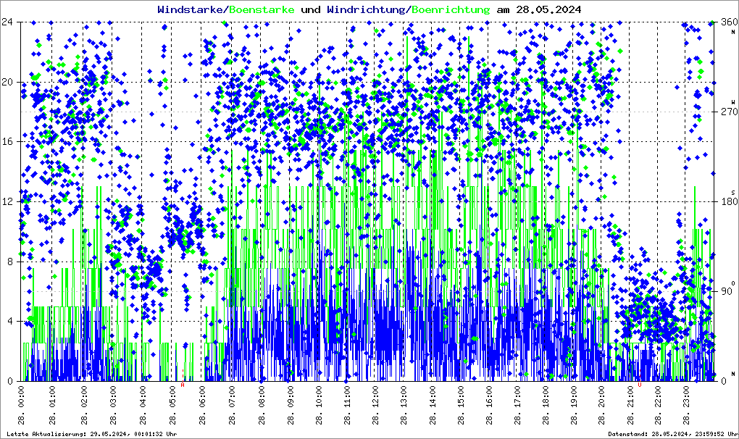Click time axis label '28. 19:00'
This screenshot has height=439, width=739.
(574, 405)
